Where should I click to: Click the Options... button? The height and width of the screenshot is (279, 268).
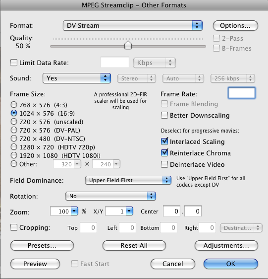235,26
